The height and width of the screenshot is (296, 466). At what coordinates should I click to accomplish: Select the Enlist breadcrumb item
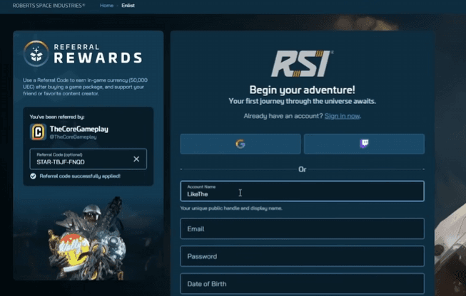point(128,5)
